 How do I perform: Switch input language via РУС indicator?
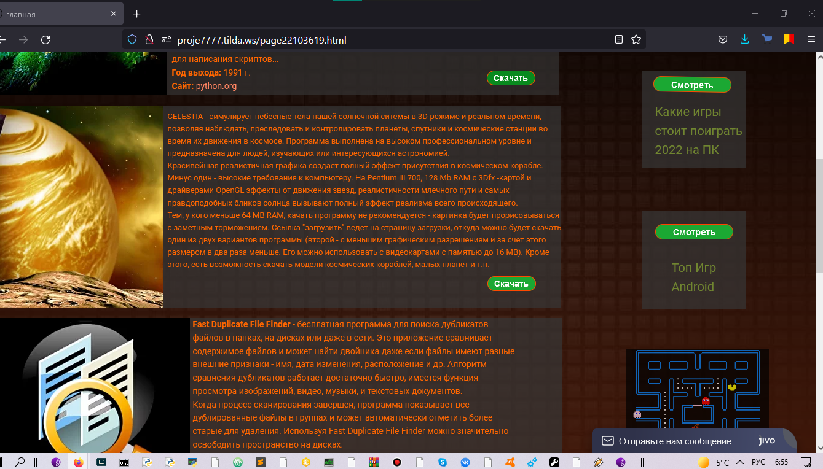click(x=758, y=462)
